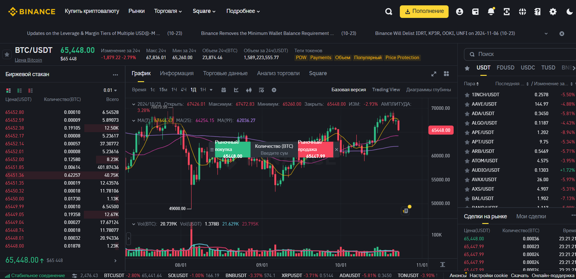Viewport: 576px width, 279px height.
Task: Add BTC/USDT to favorites with the star
Action: [7, 55]
